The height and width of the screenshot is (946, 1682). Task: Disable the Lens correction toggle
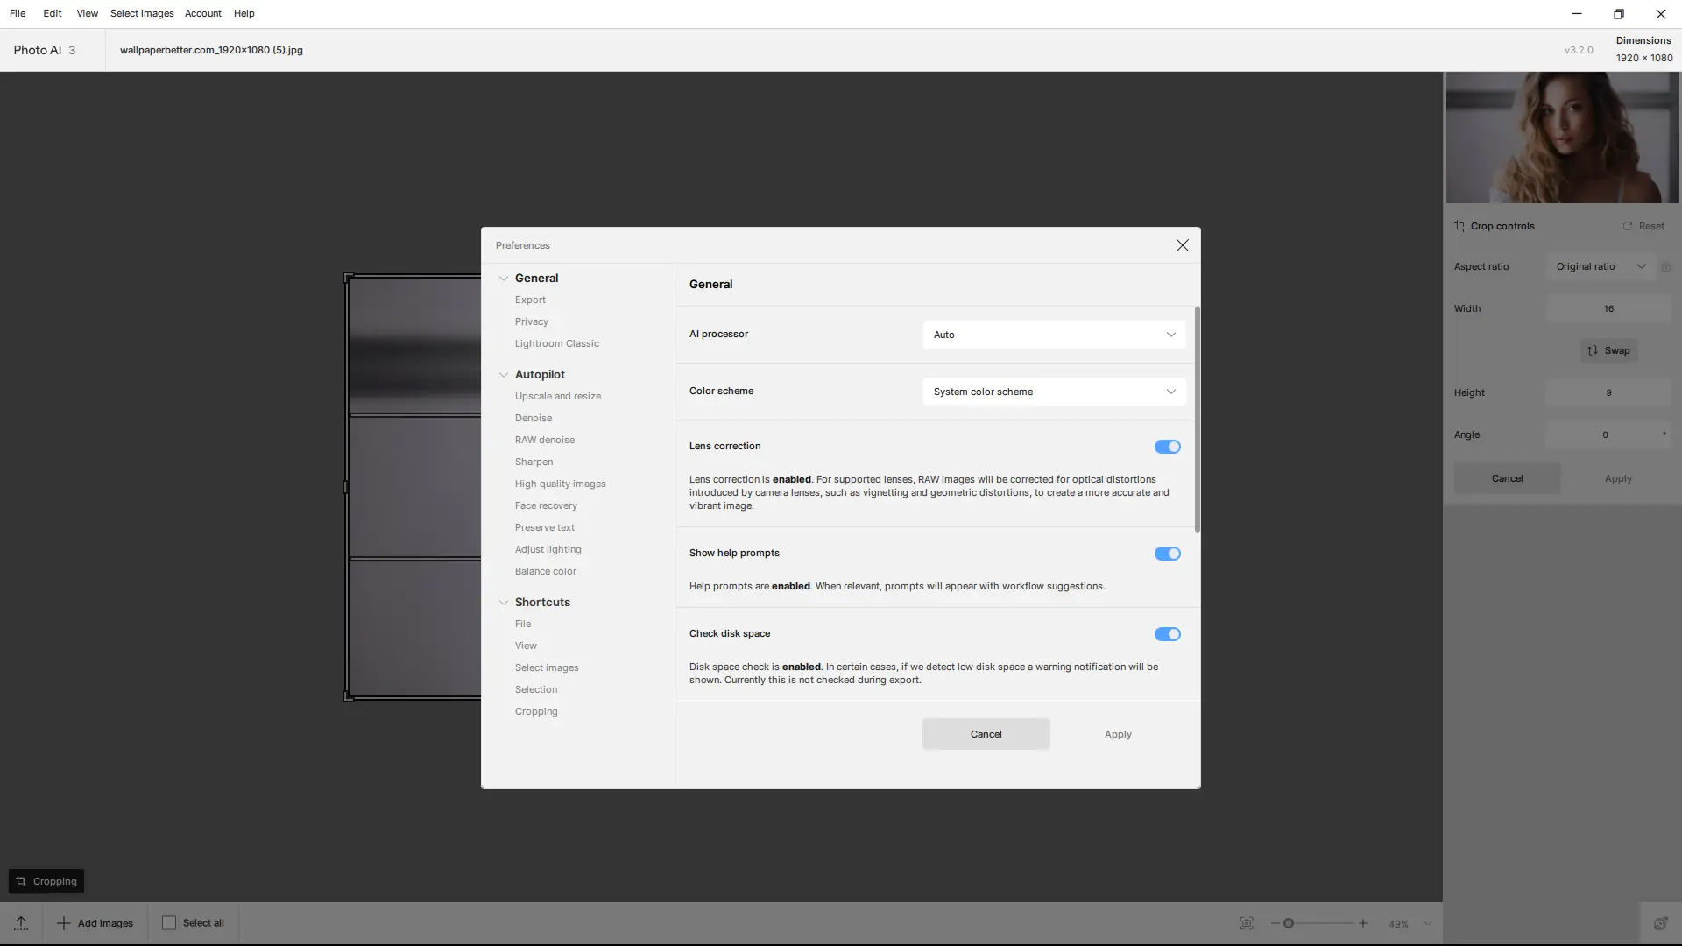(1167, 447)
